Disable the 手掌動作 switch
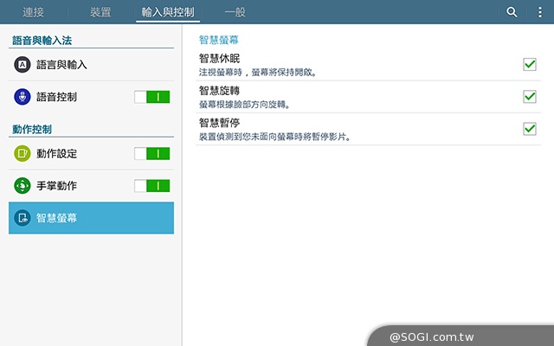The width and height of the screenshot is (554, 346). click(151, 186)
